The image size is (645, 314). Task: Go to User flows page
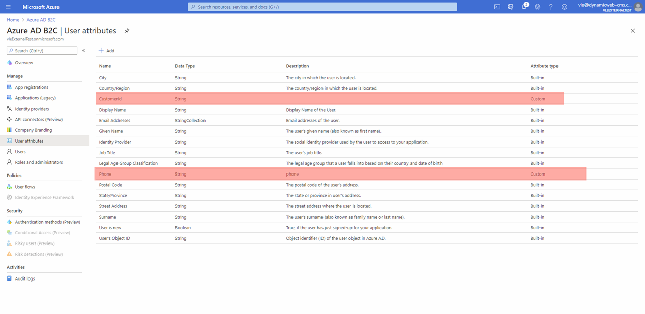pos(25,187)
